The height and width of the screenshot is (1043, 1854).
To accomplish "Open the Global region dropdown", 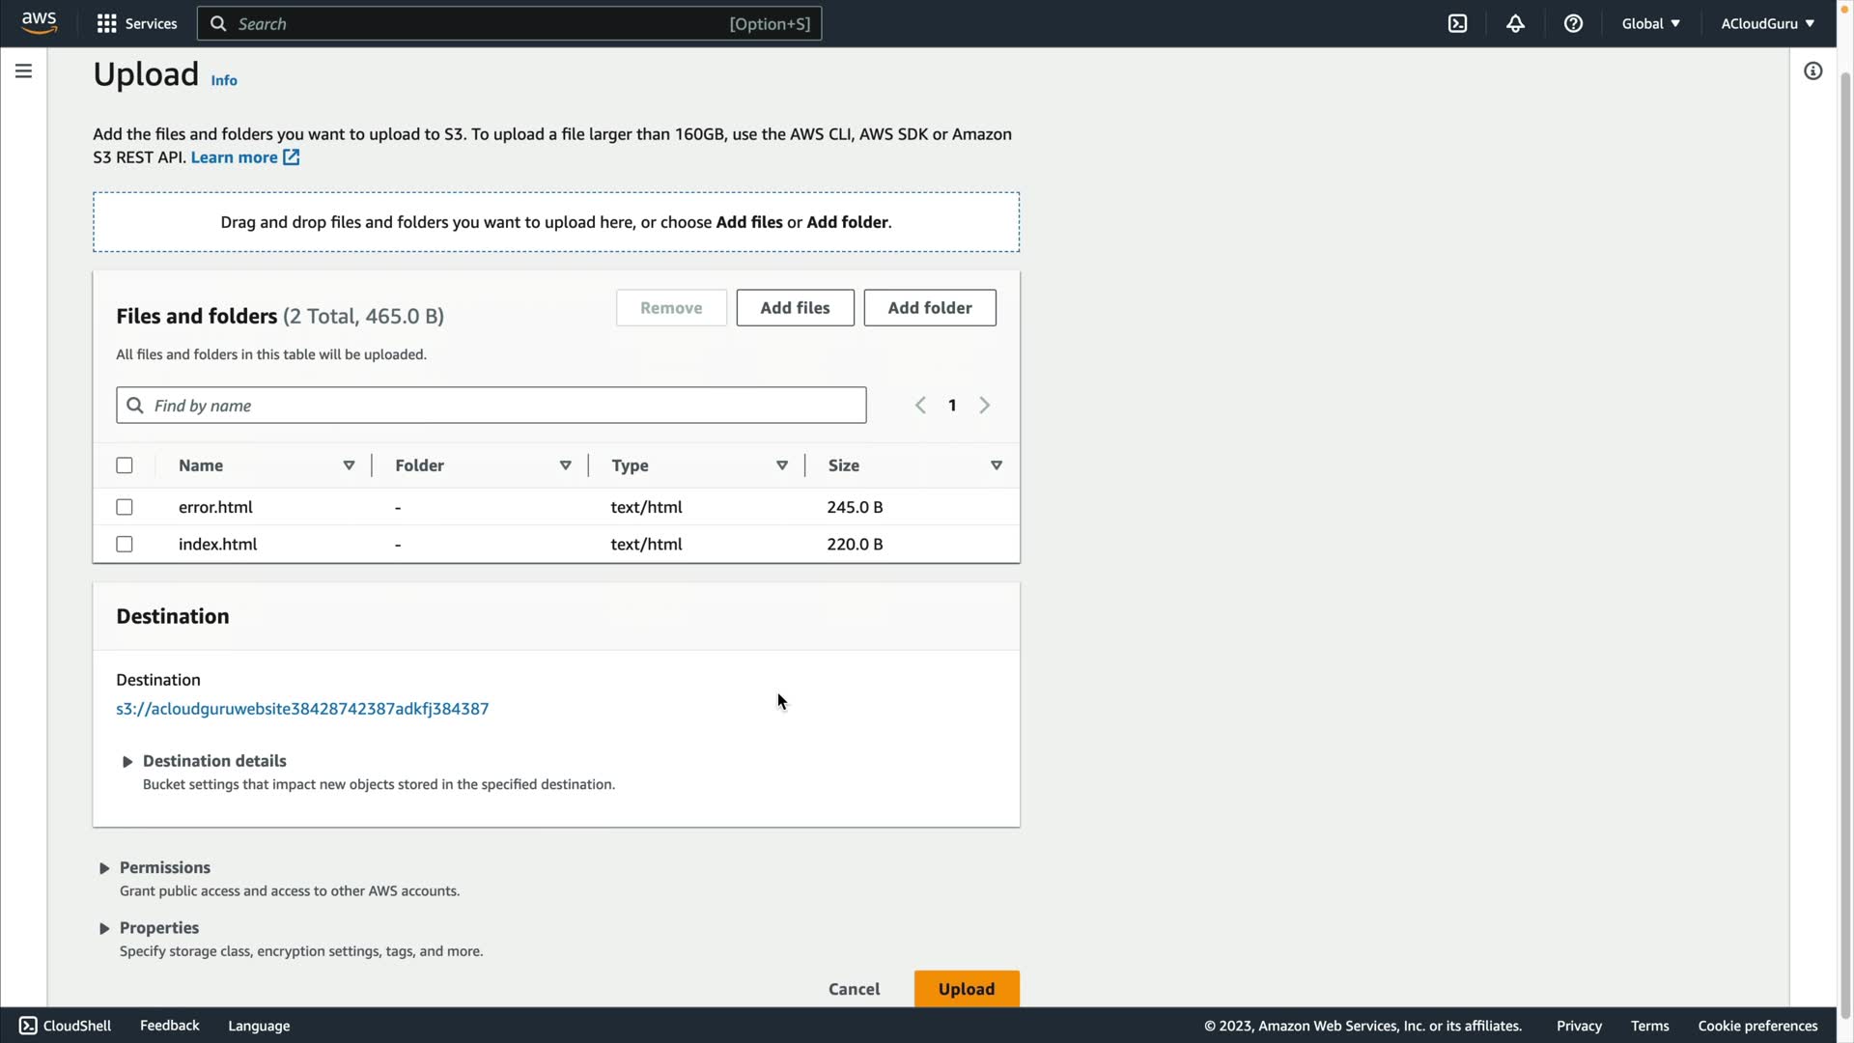I will click(1650, 23).
